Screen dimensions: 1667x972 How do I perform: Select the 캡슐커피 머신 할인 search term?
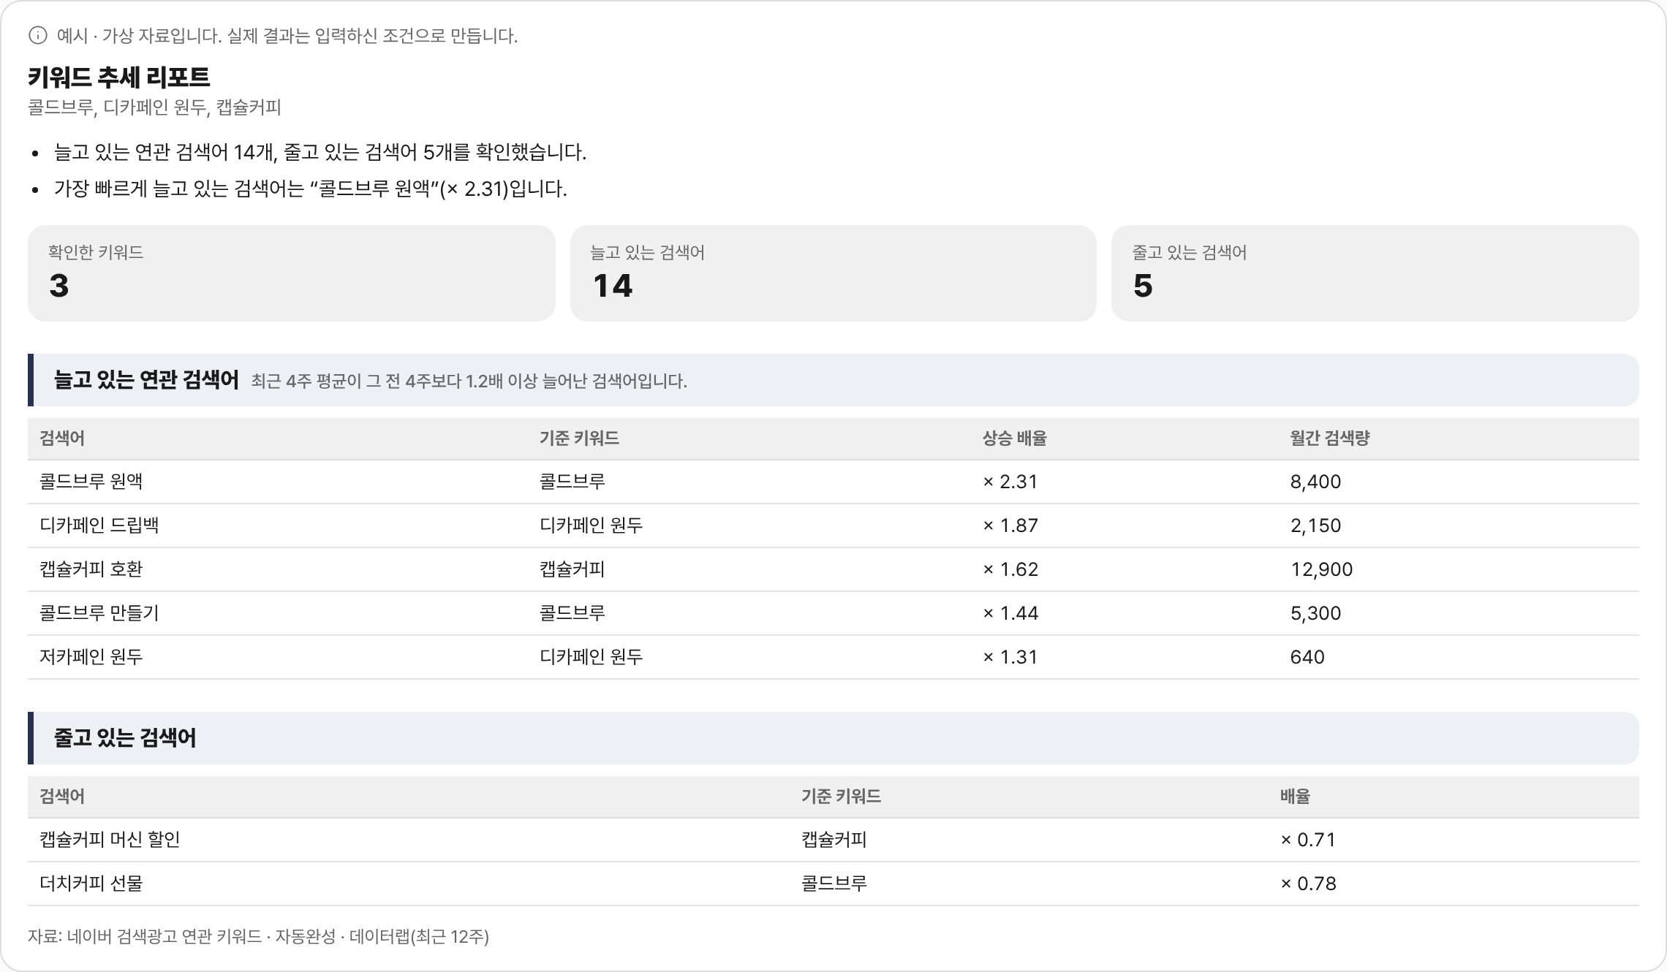point(110,840)
